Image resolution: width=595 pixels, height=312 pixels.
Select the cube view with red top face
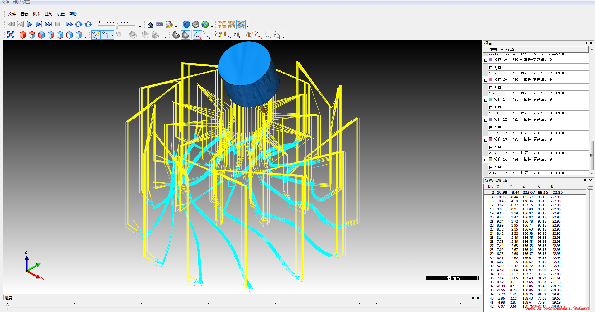tap(32, 35)
